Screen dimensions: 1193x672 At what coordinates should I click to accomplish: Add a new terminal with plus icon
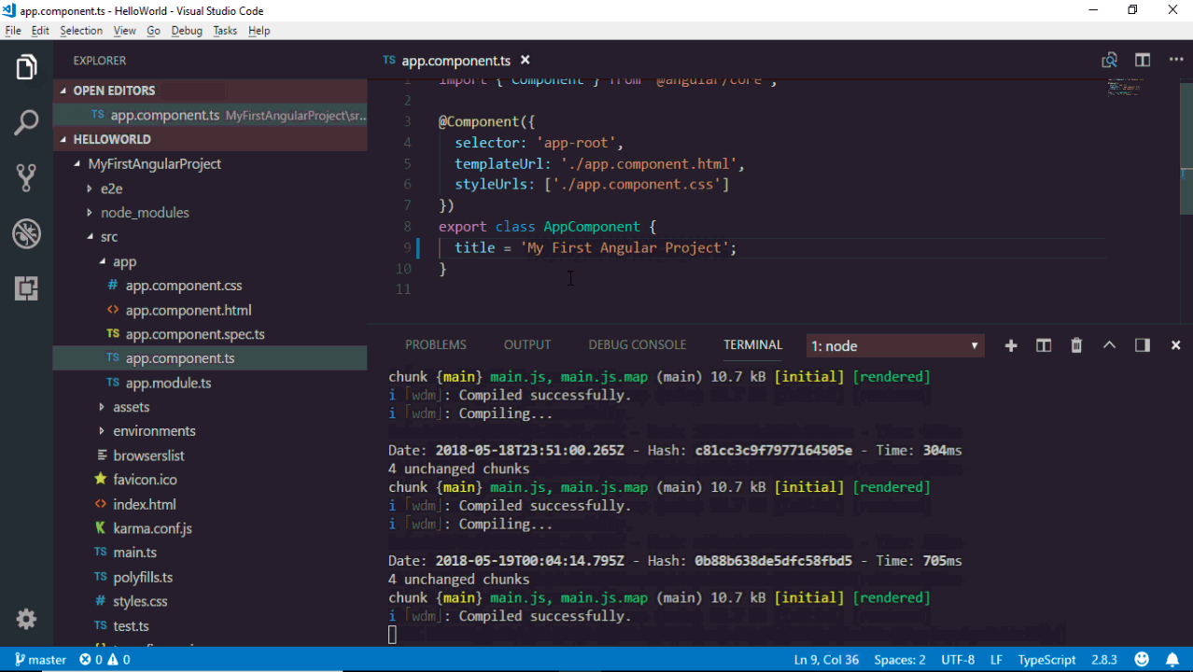[1011, 345]
